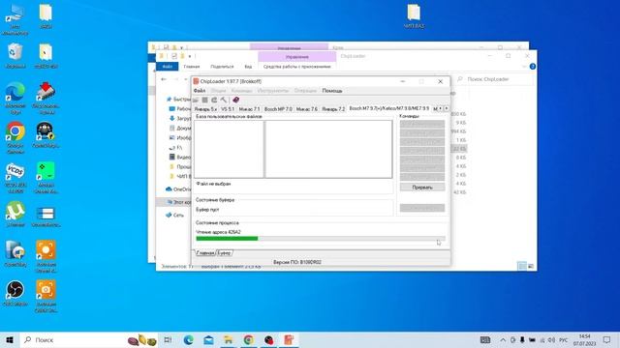Open Edge from the taskbar
The image size is (620, 348).
[x=189, y=339]
